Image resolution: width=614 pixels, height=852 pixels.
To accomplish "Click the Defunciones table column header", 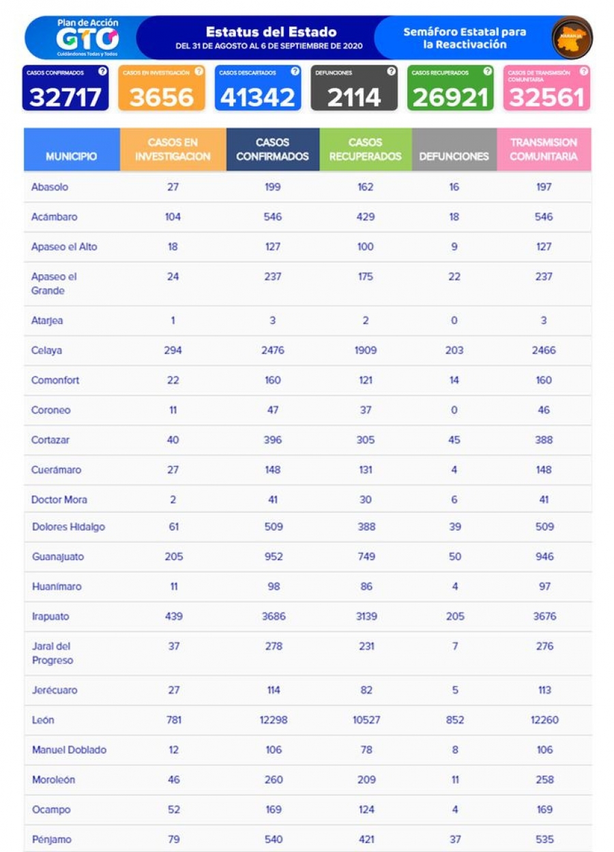I will point(454,156).
